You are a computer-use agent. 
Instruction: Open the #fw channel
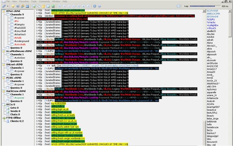click(17, 21)
